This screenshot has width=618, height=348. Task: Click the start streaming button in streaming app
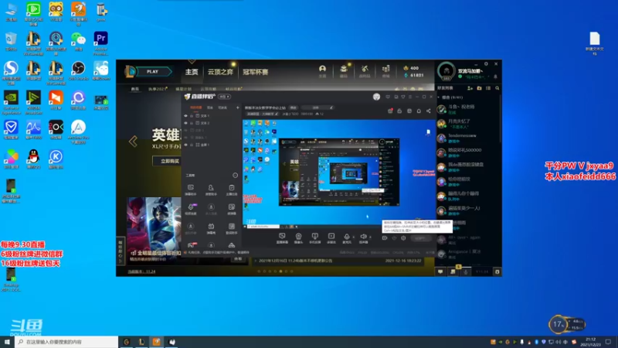point(419,238)
